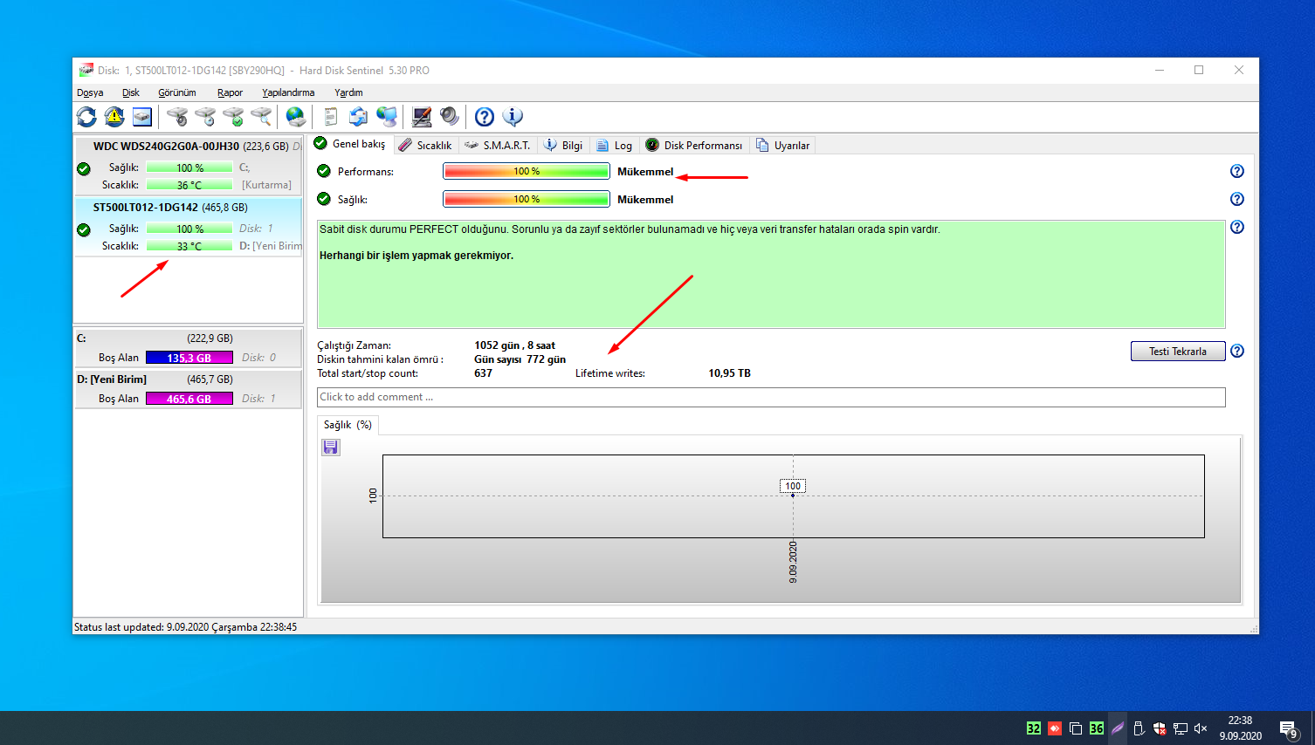The height and width of the screenshot is (745, 1315).
Task: Open the Uyarılar tab
Action: tap(783, 146)
